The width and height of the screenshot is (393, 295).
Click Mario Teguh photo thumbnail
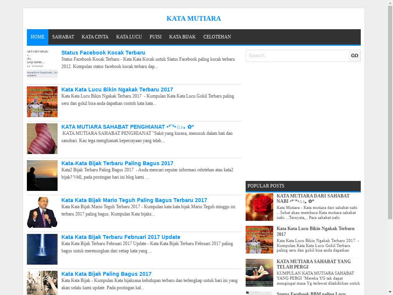42,212
